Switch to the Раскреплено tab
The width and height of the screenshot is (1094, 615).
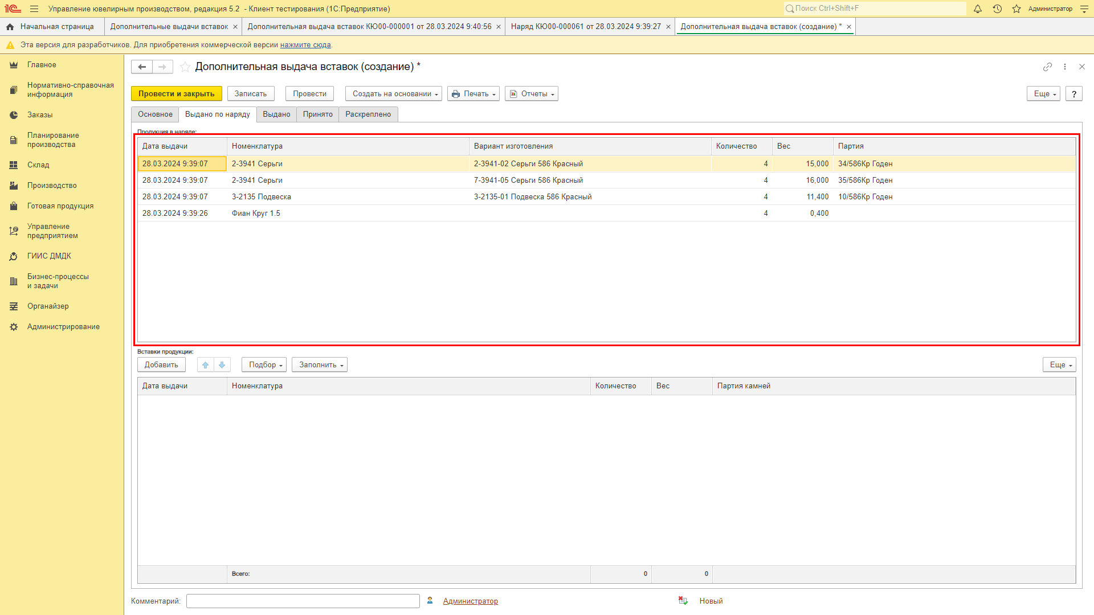(368, 114)
